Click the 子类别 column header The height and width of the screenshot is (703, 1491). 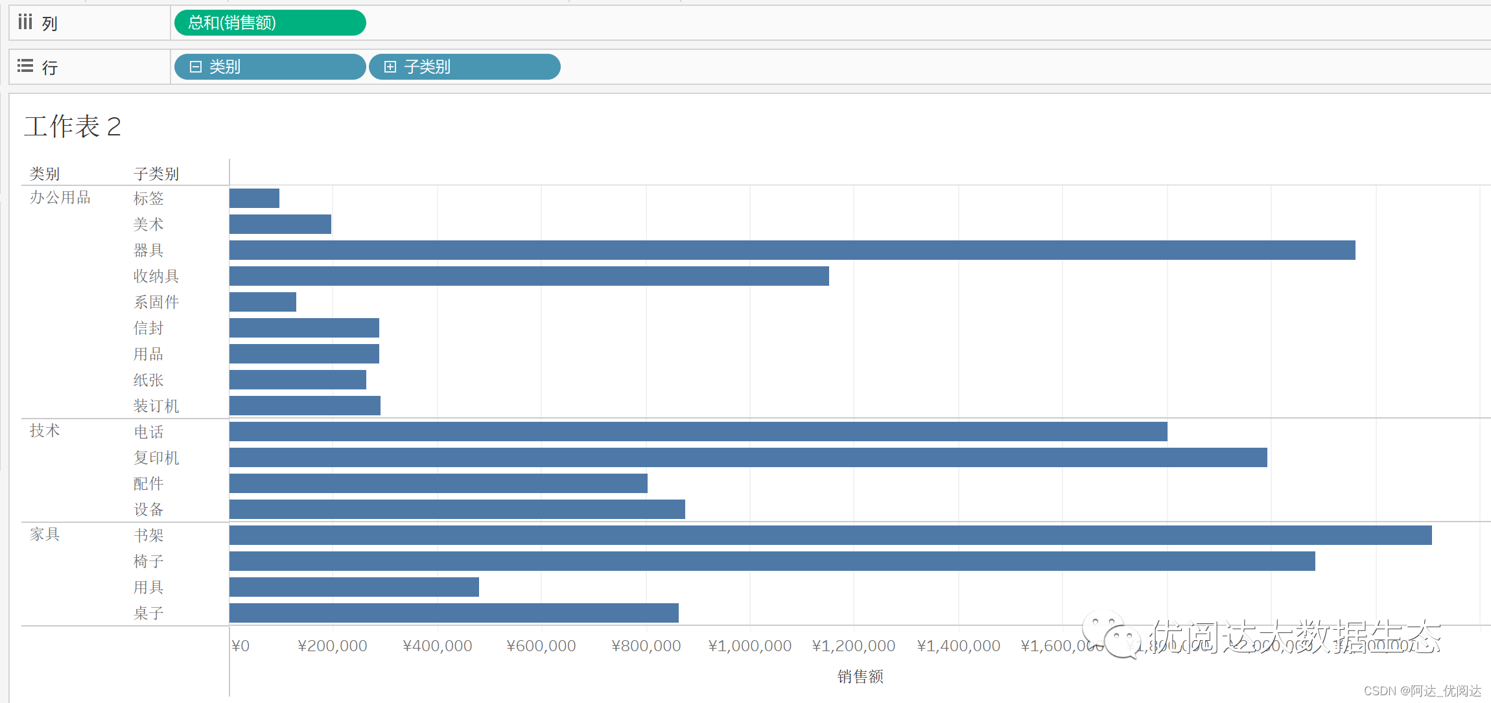point(156,174)
